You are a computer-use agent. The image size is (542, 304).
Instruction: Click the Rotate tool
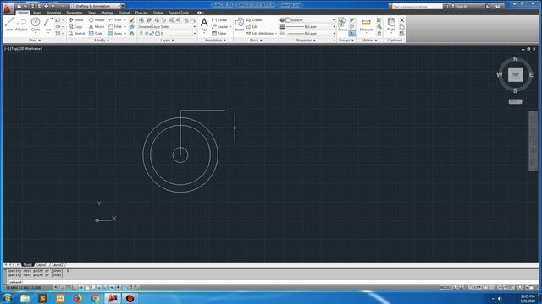click(x=97, y=20)
